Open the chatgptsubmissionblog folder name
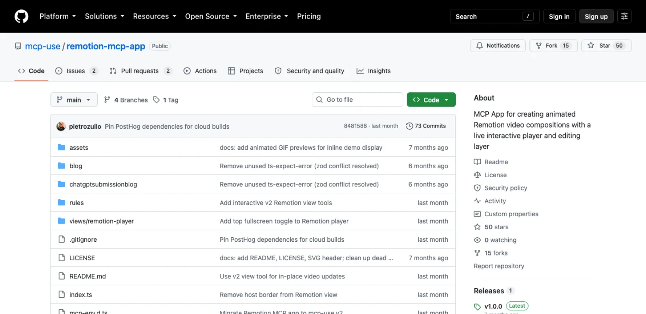The width and height of the screenshot is (646, 314). point(103,184)
